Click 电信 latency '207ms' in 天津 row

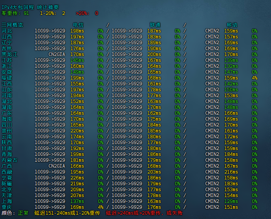tap(77, 195)
